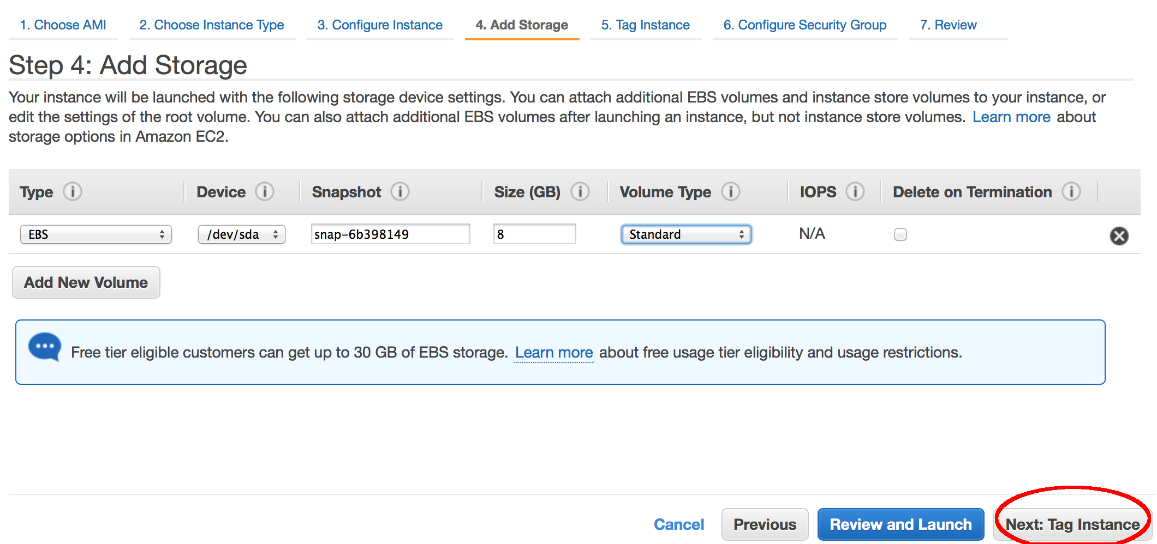This screenshot has height=544, width=1157.
Task: Show the Volume Type info tooltip icon
Action: tap(731, 192)
